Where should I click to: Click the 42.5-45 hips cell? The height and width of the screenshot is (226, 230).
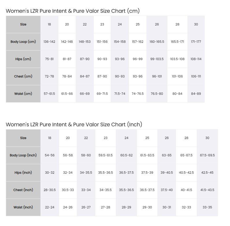pos(207,173)
